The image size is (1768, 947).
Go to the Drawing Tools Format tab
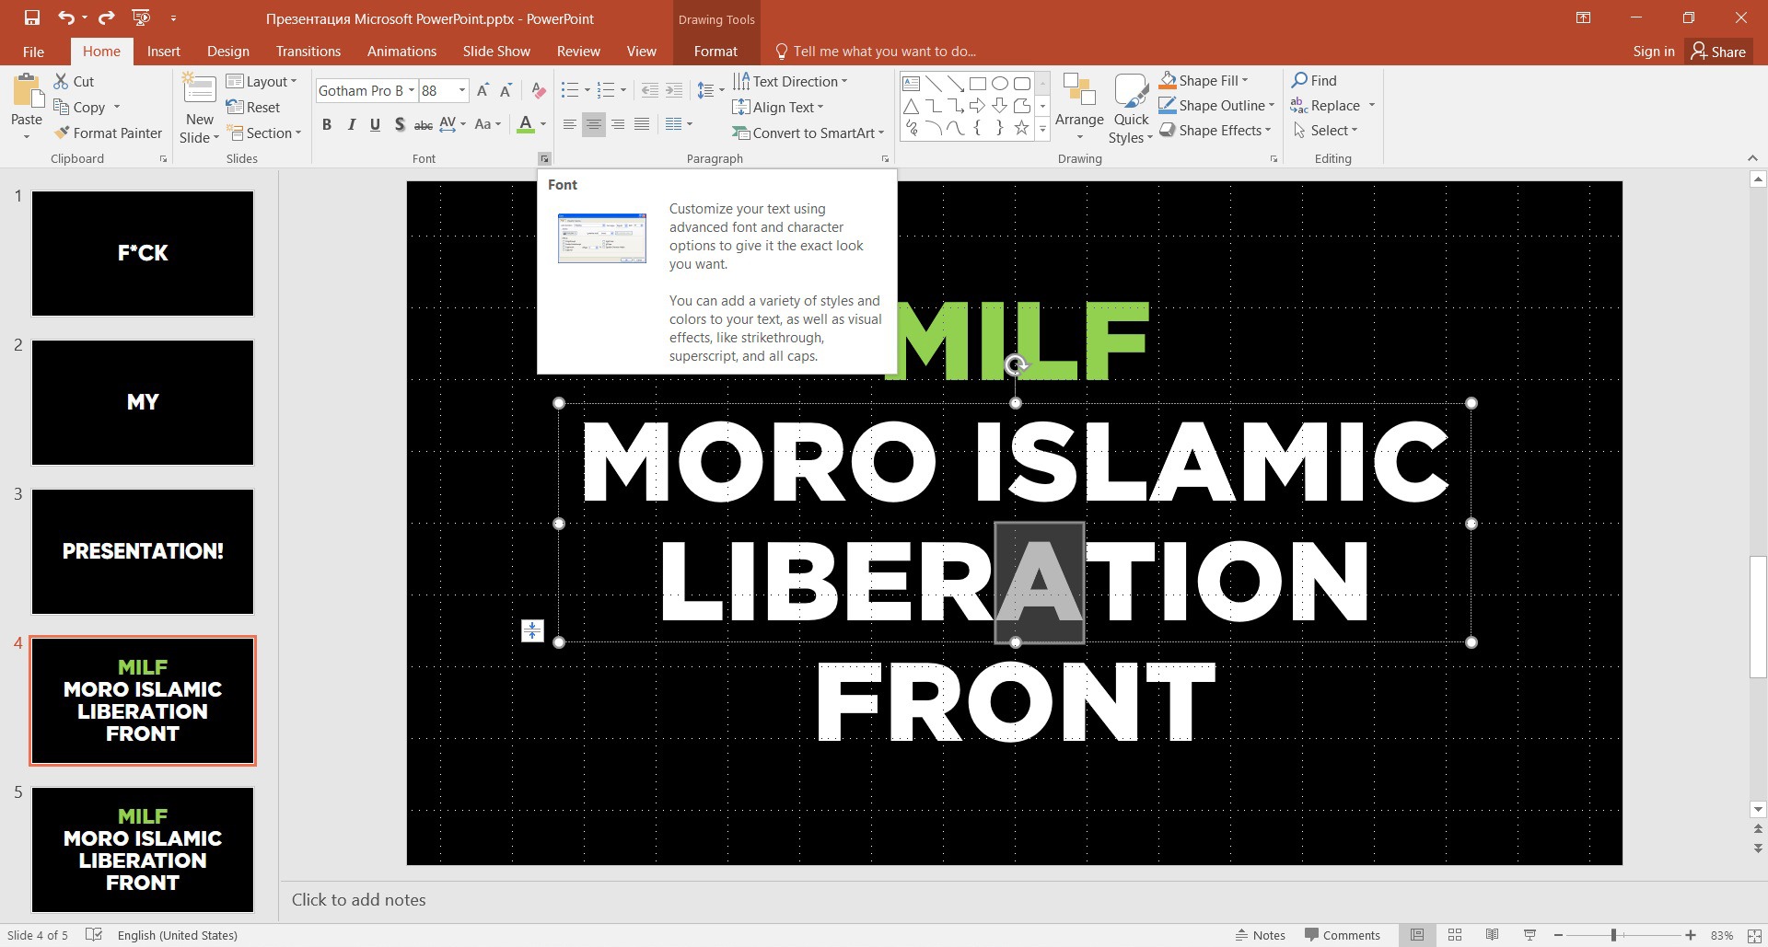coord(715,52)
